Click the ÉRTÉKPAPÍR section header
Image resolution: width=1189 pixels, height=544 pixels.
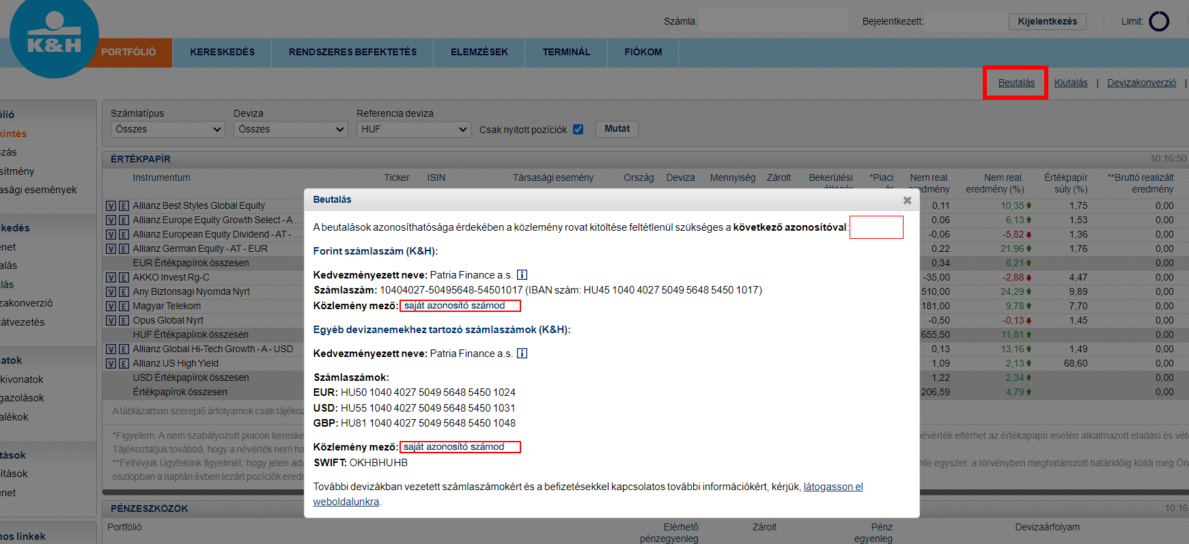point(141,159)
